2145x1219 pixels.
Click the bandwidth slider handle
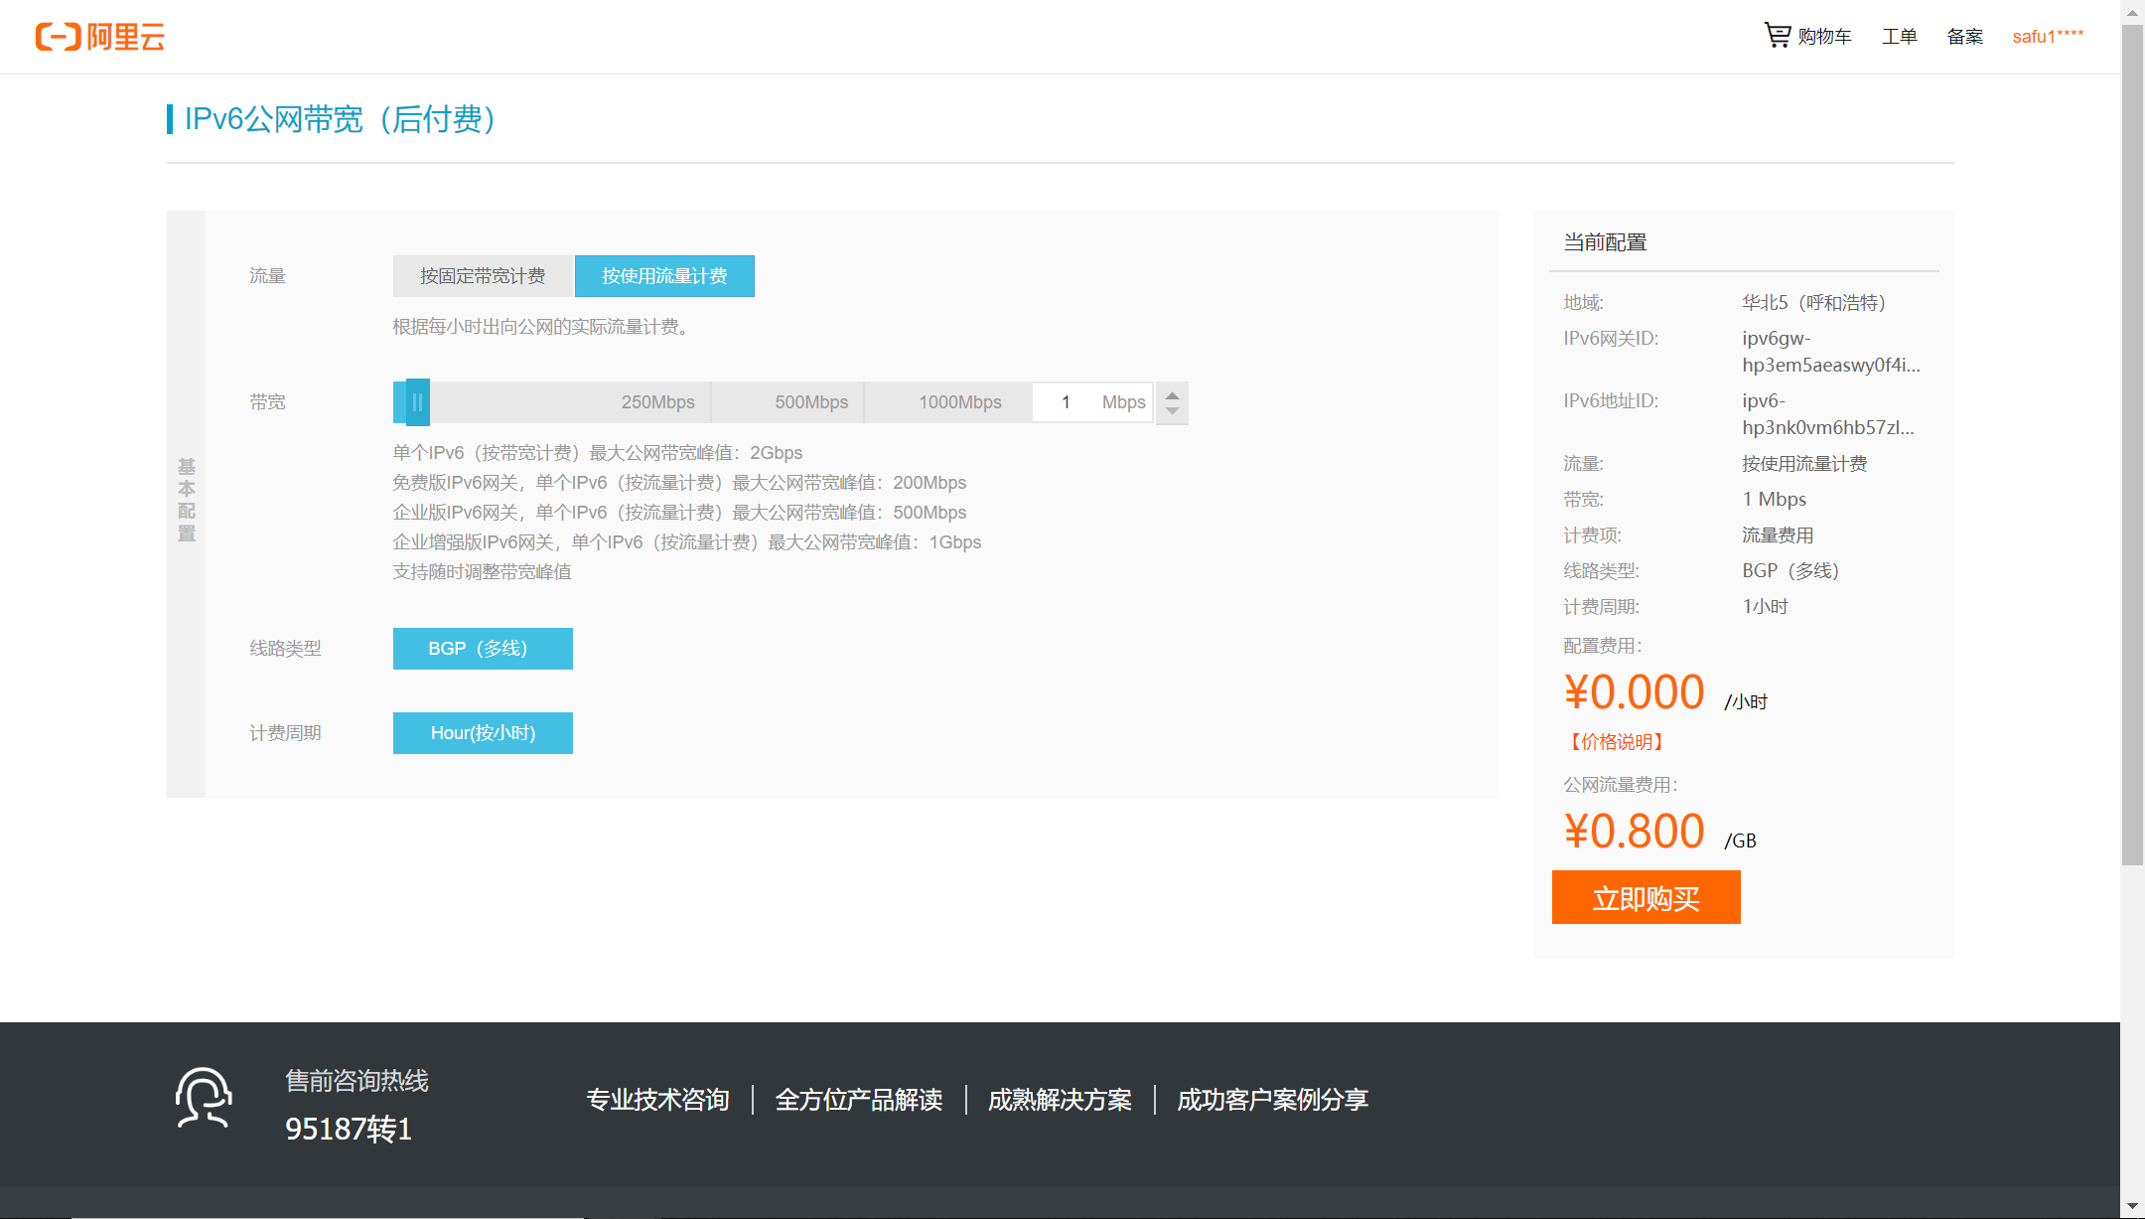(x=418, y=402)
